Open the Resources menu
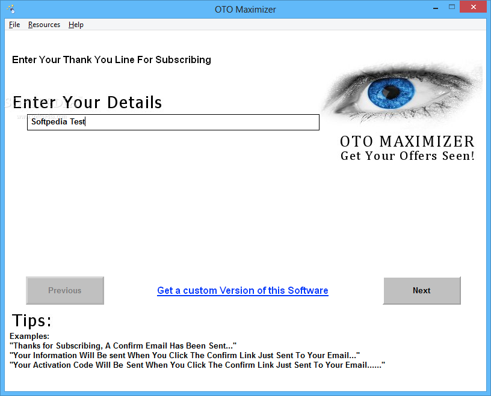491x396 pixels. click(44, 25)
